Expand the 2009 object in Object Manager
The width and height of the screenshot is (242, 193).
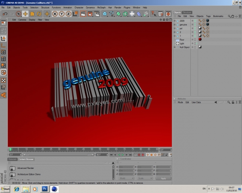(175, 21)
